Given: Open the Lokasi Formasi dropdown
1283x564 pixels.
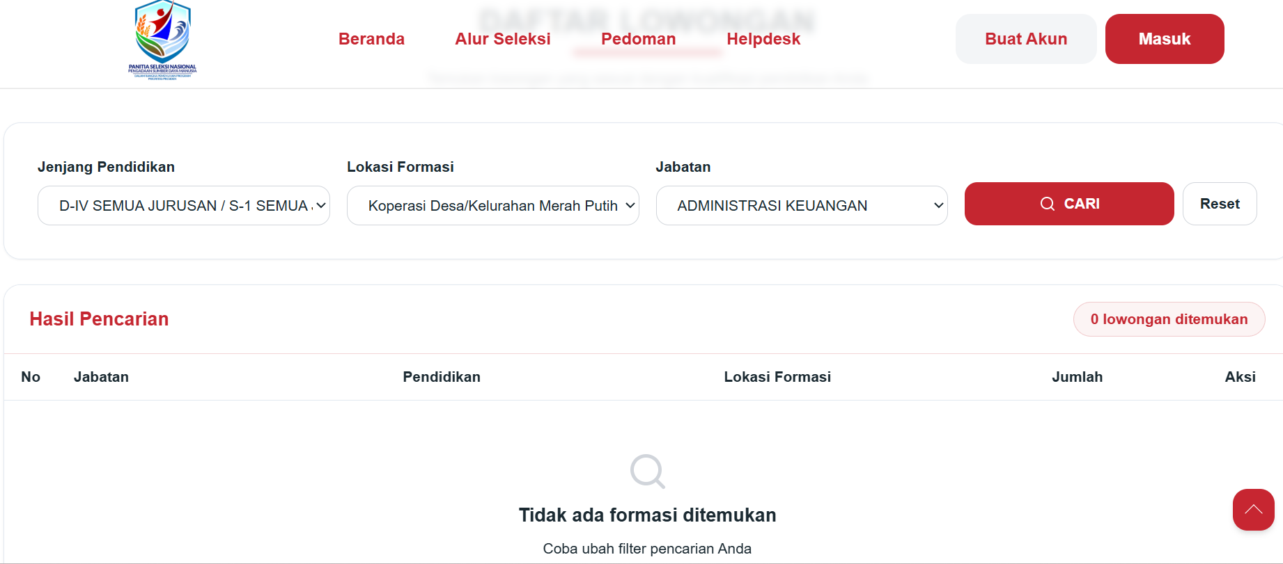Looking at the screenshot, I should [492, 206].
